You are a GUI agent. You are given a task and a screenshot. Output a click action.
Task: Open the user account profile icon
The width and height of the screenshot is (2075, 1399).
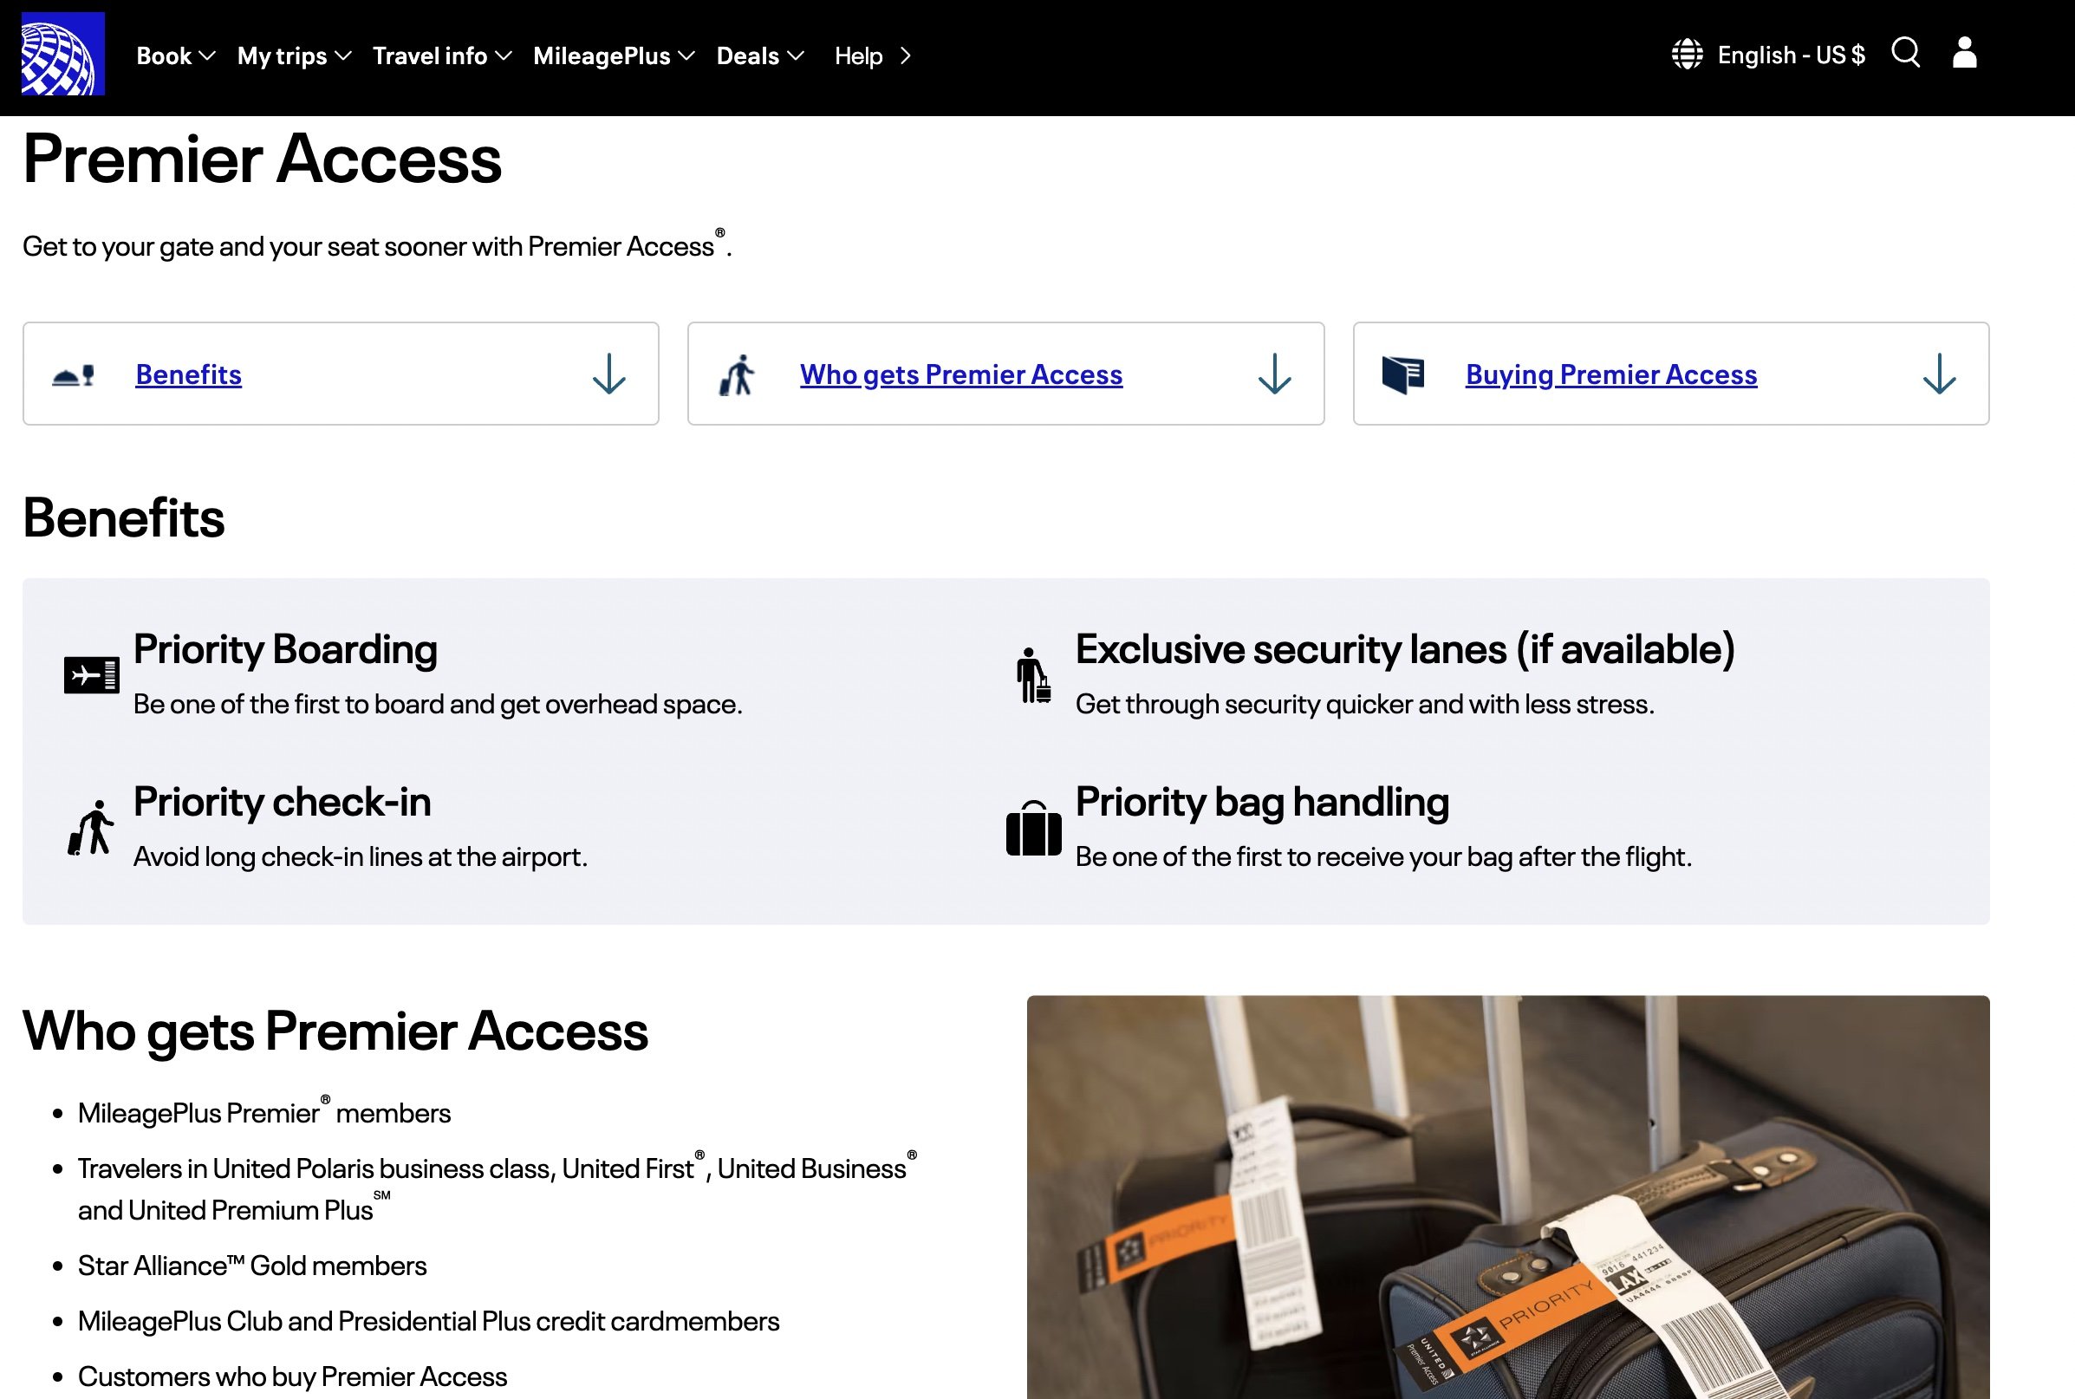(1964, 53)
